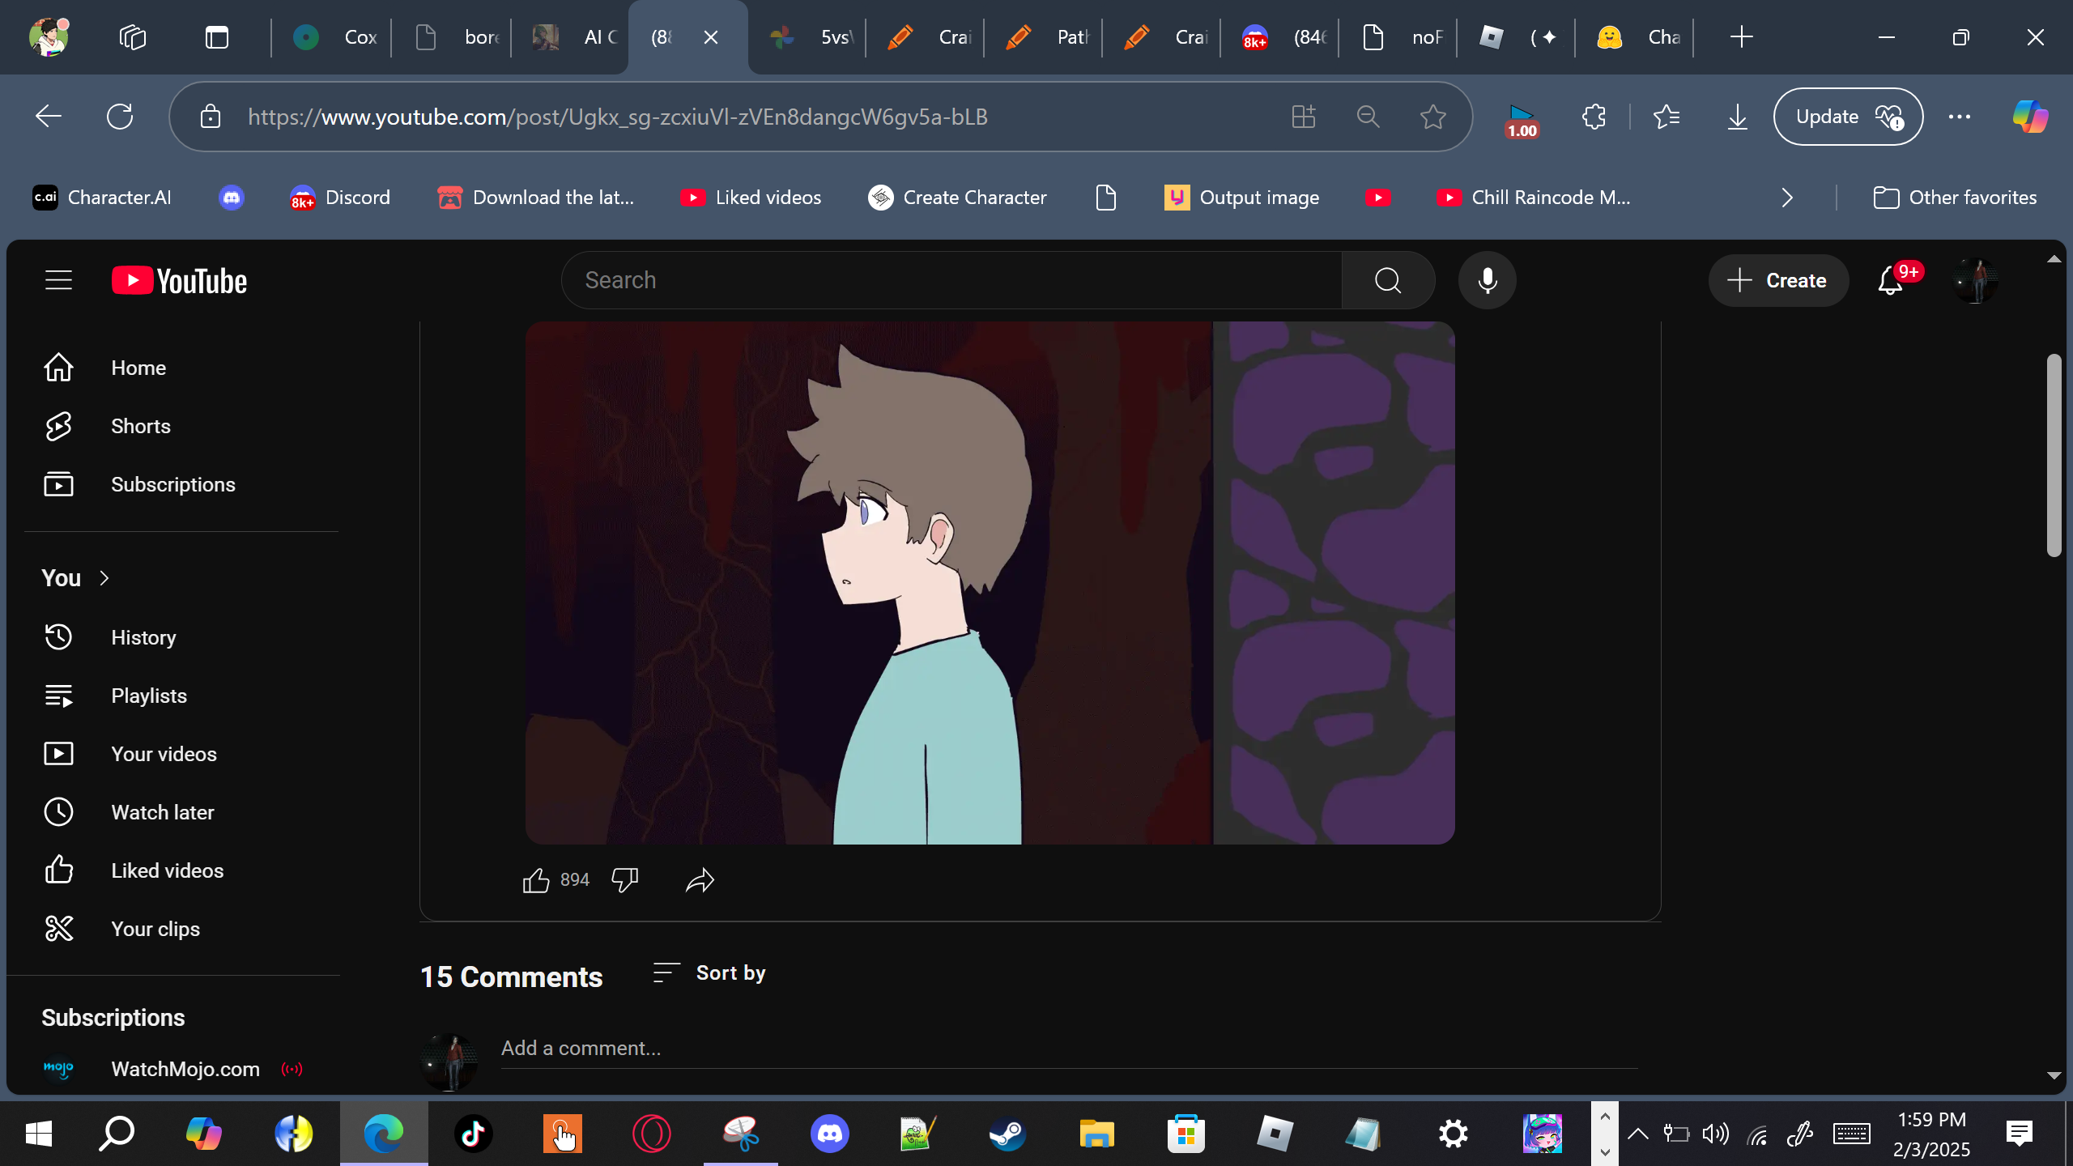2073x1166 pixels.
Task: Open browser Downloads
Action: [1738, 117]
